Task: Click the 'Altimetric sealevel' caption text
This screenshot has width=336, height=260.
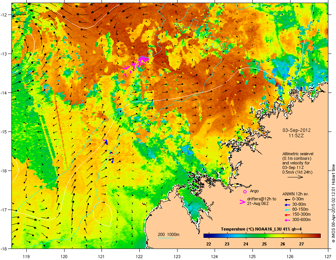Action: [298, 154]
